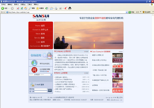Click the QQ penguin toolbar icon
Image resolution: width=154 pixels, height=108 pixels.
coord(70,9)
